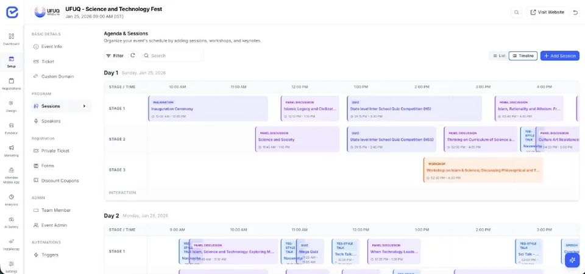Screen dimensions: 585x274
Task: Open the Design icon in sidebar
Action: 11,104
